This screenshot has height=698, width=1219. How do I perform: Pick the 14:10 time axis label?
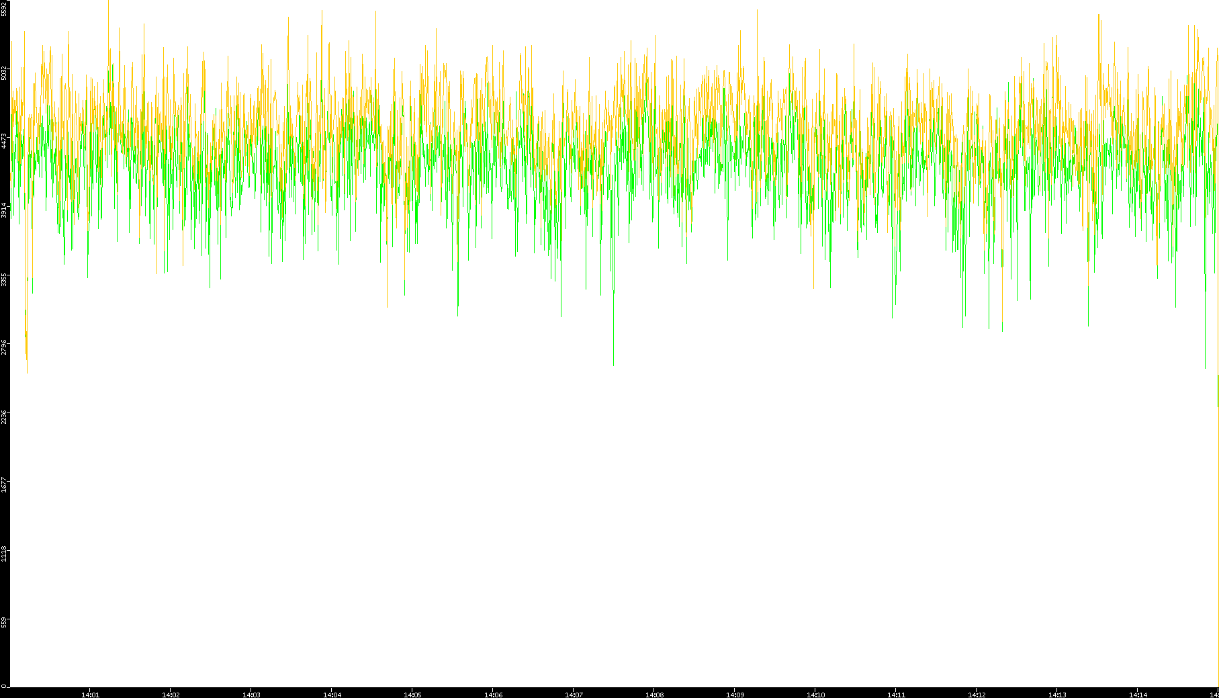point(815,695)
